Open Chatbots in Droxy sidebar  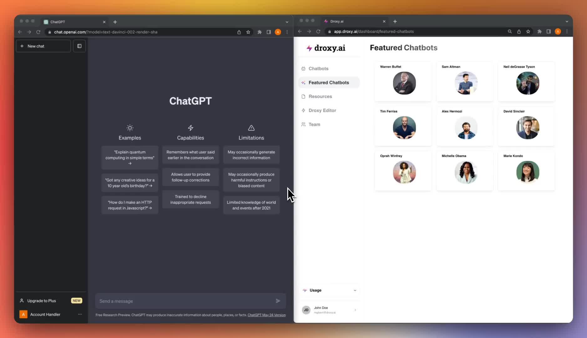(x=329, y=69)
